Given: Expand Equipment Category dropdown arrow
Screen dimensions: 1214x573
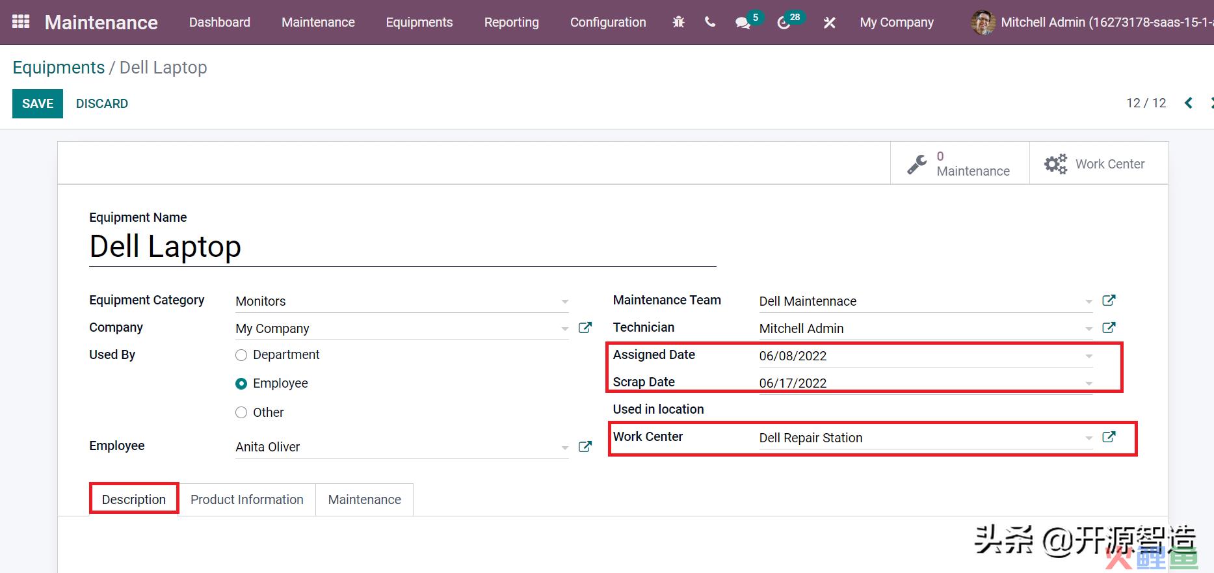Looking at the screenshot, I should [x=564, y=302].
